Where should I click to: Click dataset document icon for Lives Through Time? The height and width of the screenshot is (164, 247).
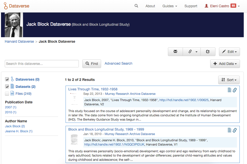[x=229, y=90]
